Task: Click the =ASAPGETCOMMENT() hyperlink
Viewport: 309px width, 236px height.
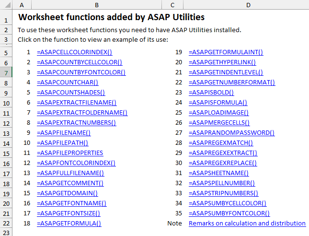Action: point(70,183)
